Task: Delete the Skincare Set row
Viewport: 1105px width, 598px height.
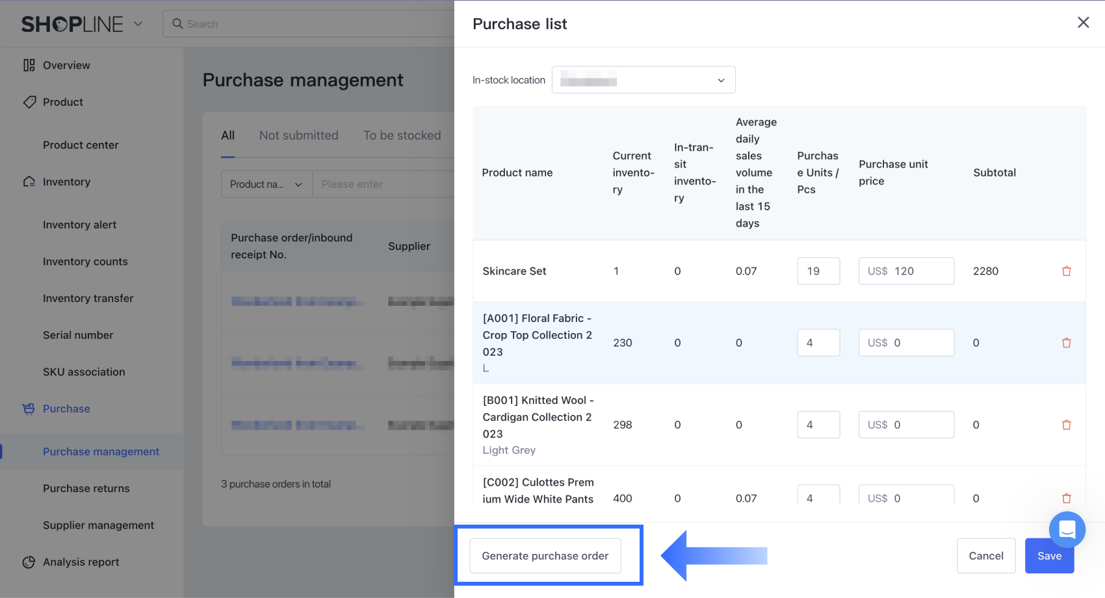Action: coord(1066,271)
